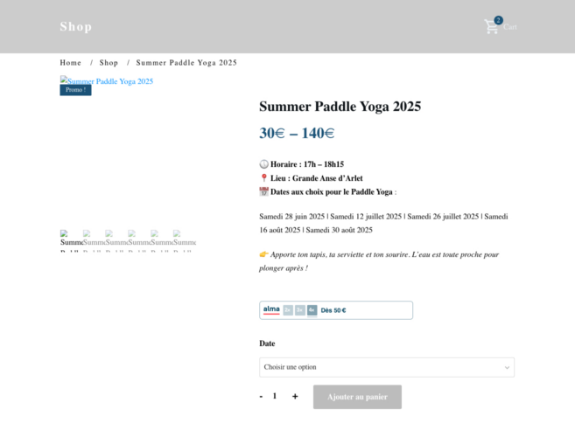This screenshot has width=575, height=437.
Task: Click the quantity input field
Action: point(275,396)
